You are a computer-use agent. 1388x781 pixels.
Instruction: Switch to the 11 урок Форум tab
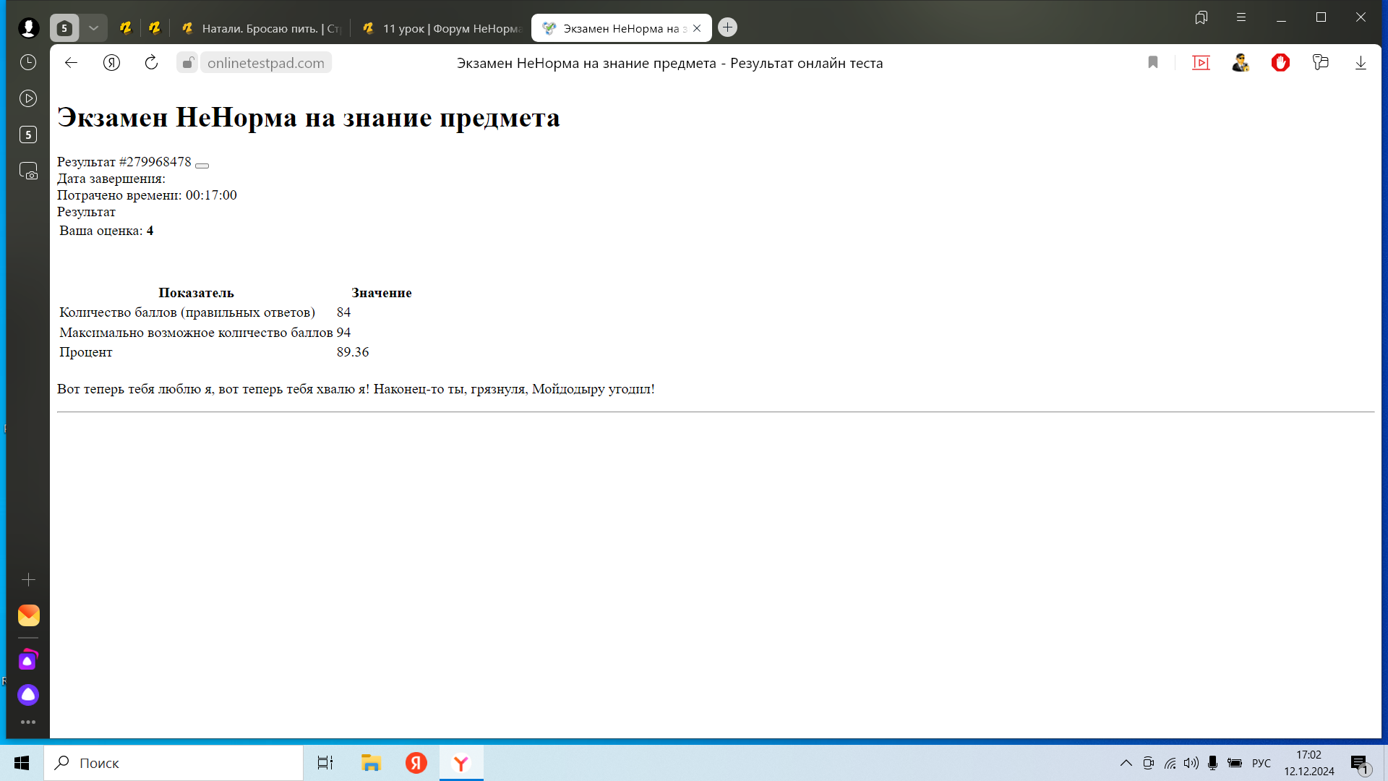[x=441, y=28]
